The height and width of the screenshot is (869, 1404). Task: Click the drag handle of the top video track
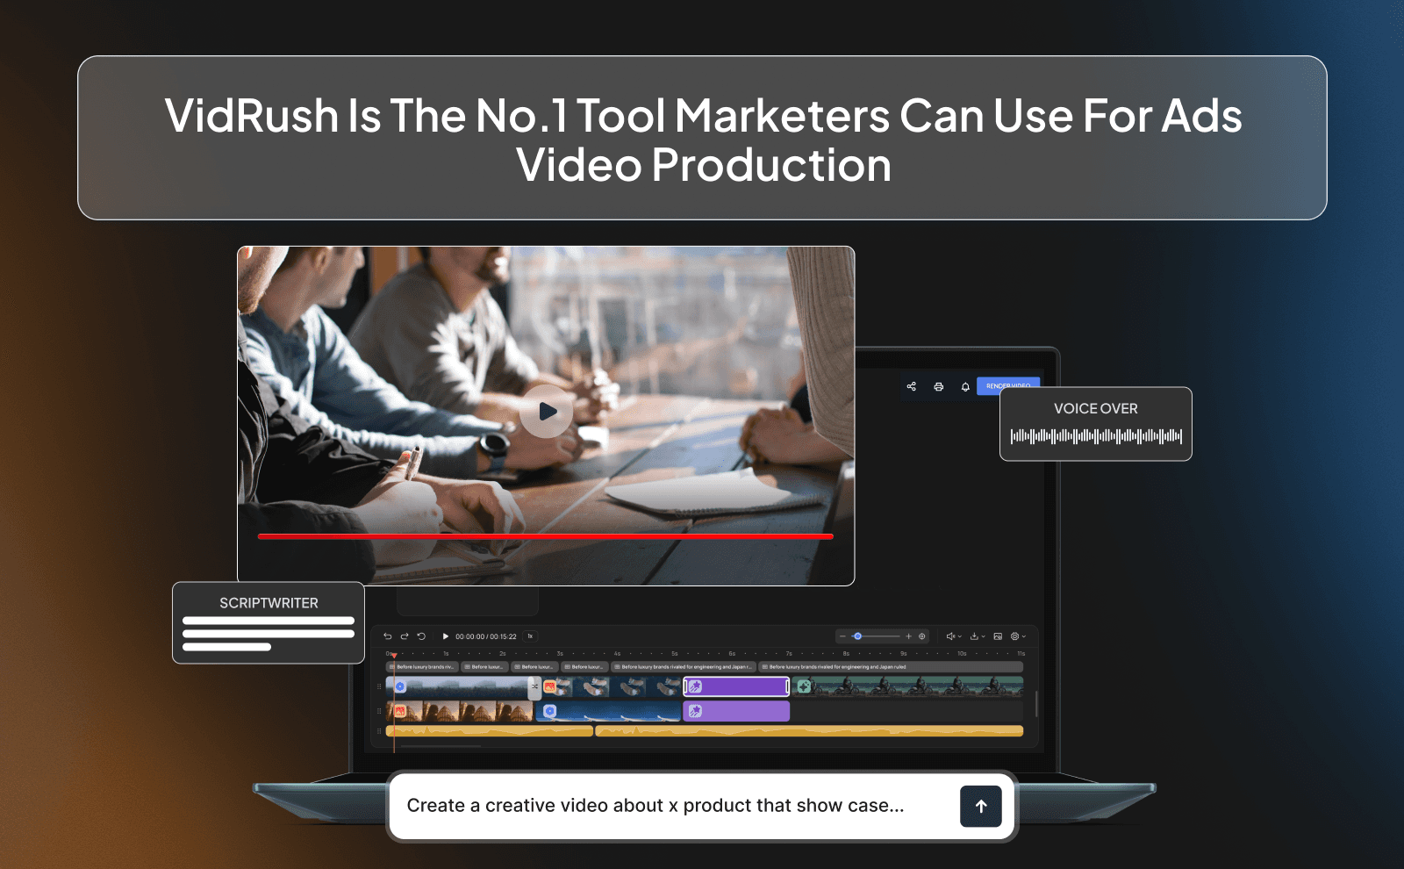pyautogui.click(x=379, y=686)
